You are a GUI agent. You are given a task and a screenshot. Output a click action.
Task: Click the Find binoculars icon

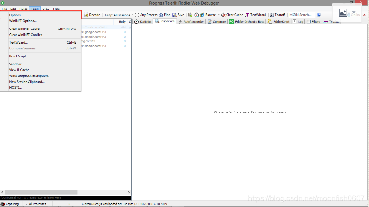161,15
